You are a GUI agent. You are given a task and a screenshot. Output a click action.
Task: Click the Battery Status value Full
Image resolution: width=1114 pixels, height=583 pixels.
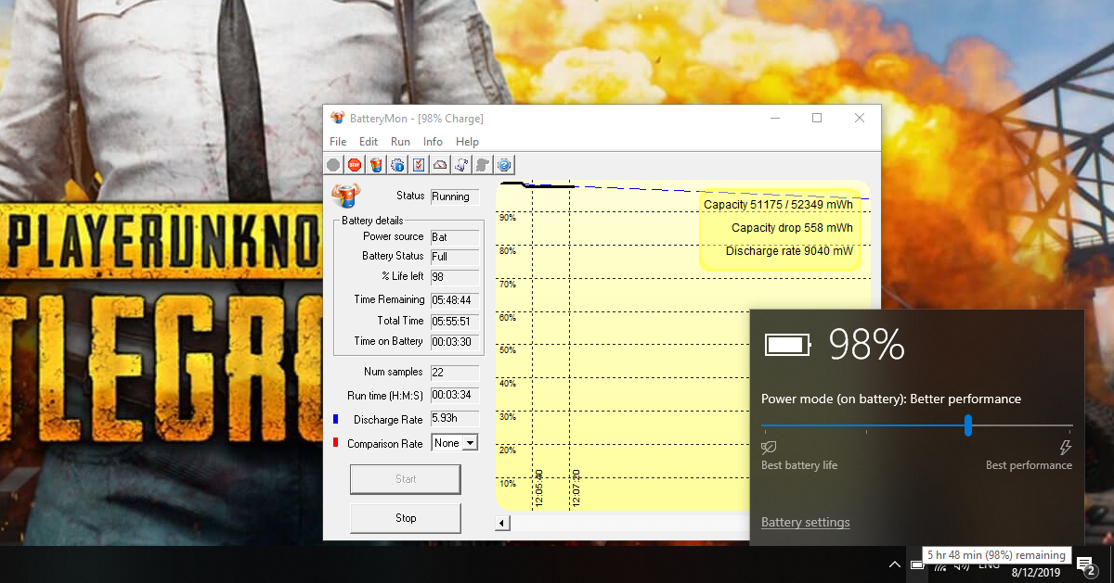tap(455, 256)
